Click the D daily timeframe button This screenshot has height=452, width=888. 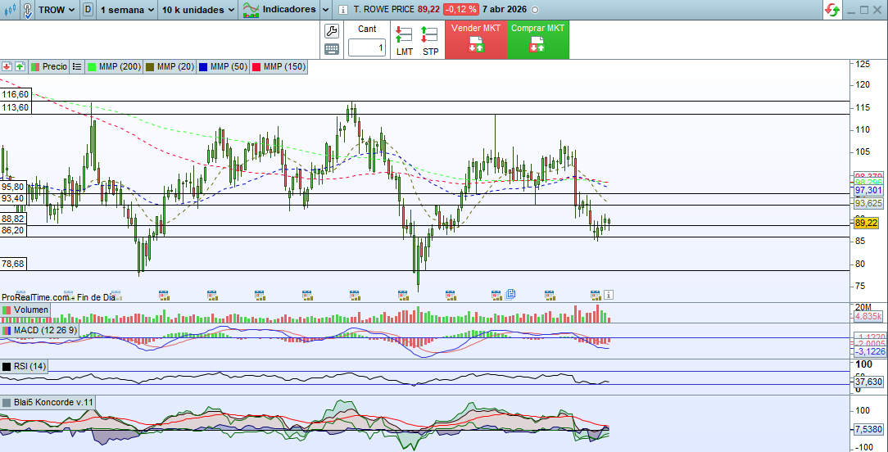click(x=87, y=10)
